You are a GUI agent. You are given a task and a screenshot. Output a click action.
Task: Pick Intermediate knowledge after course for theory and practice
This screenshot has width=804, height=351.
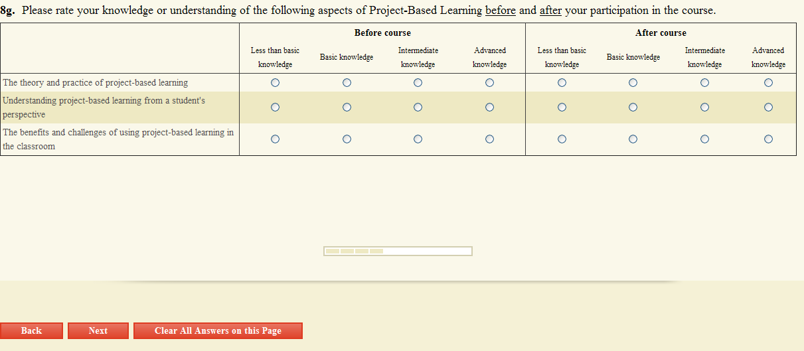point(704,83)
